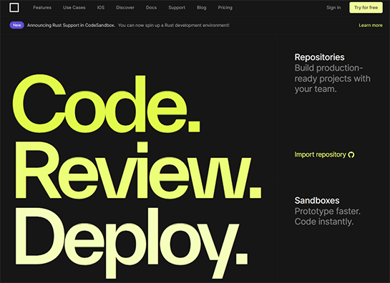The width and height of the screenshot is (390, 283).
Task: Visit the Blog nav link
Action: point(202,7)
